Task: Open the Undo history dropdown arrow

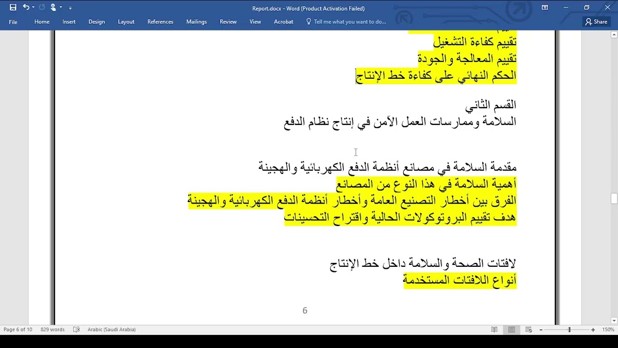Action: (x=33, y=8)
